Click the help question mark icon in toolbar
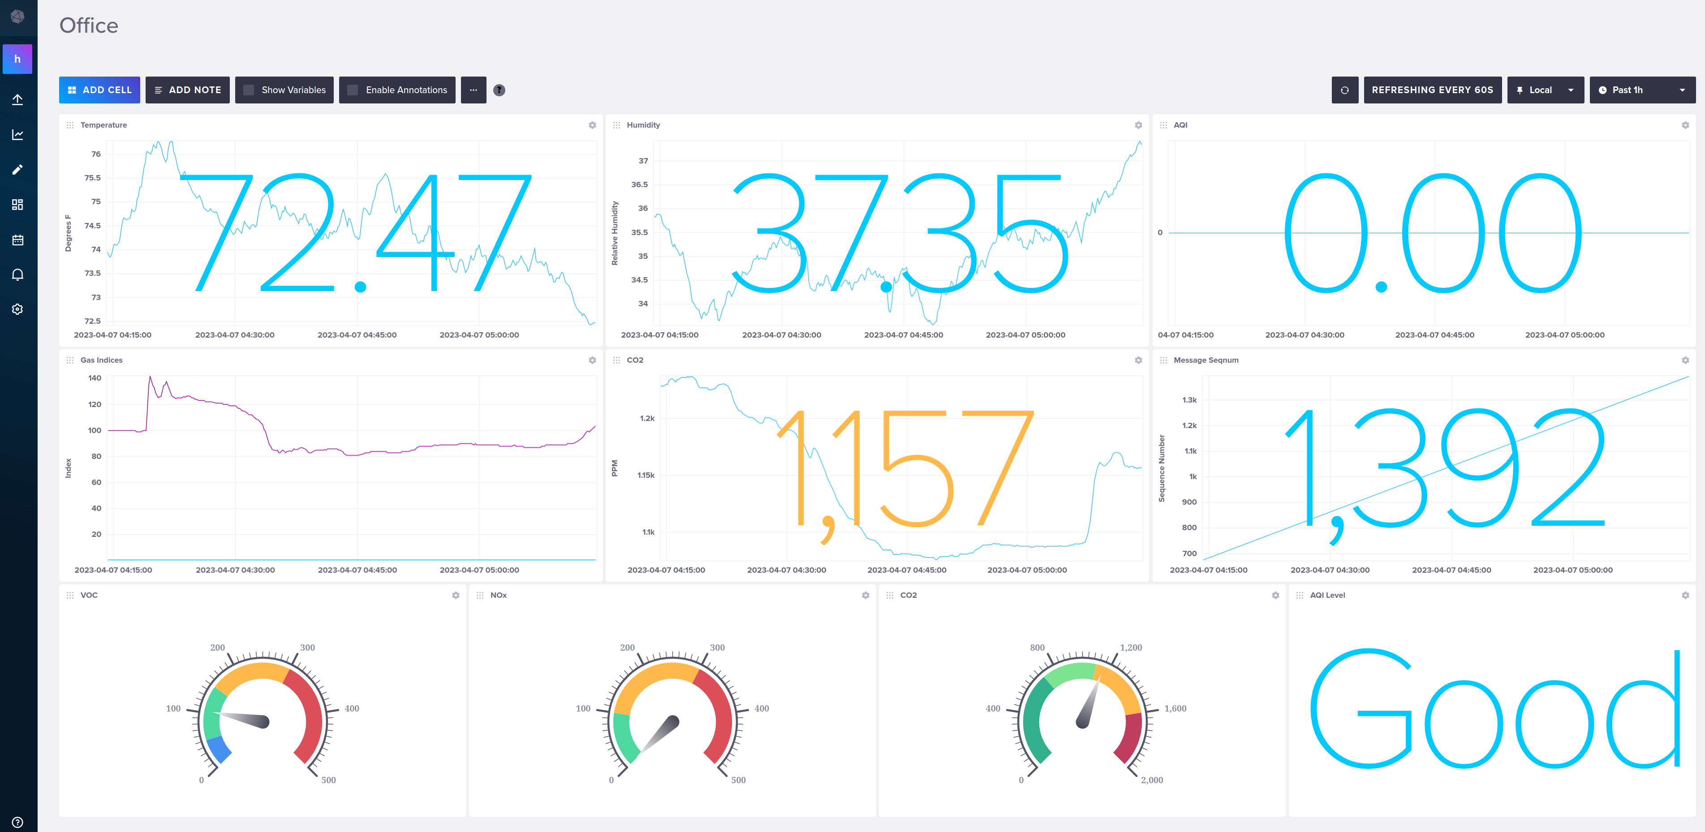Image resolution: width=1705 pixels, height=832 pixels. 499,90
